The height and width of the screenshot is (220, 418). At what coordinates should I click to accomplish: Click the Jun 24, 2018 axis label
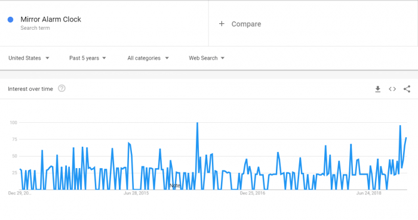tap(368, 193)
